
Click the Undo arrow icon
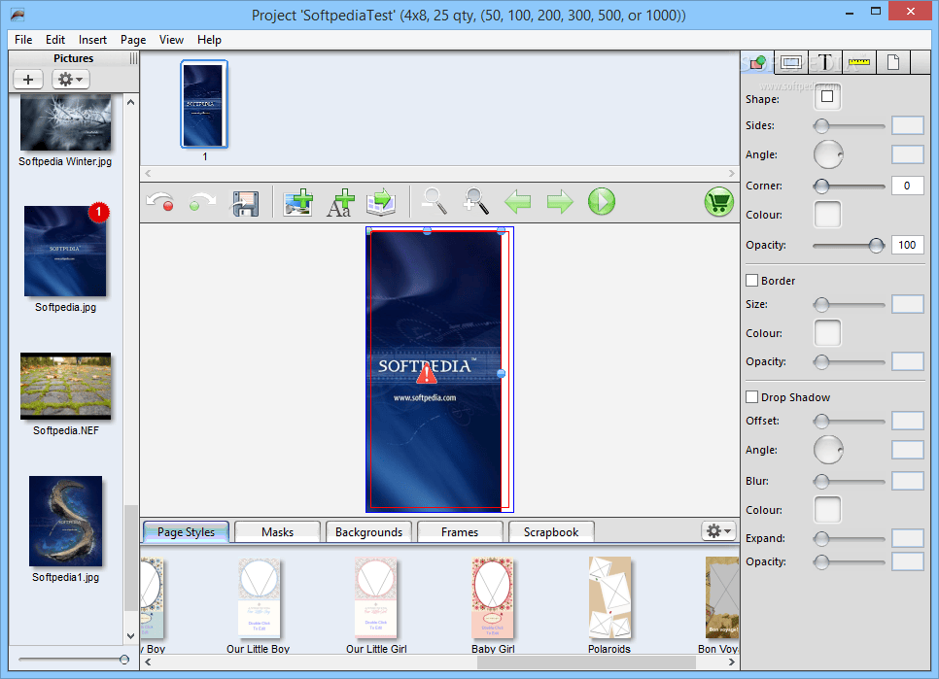coord(159,202)
